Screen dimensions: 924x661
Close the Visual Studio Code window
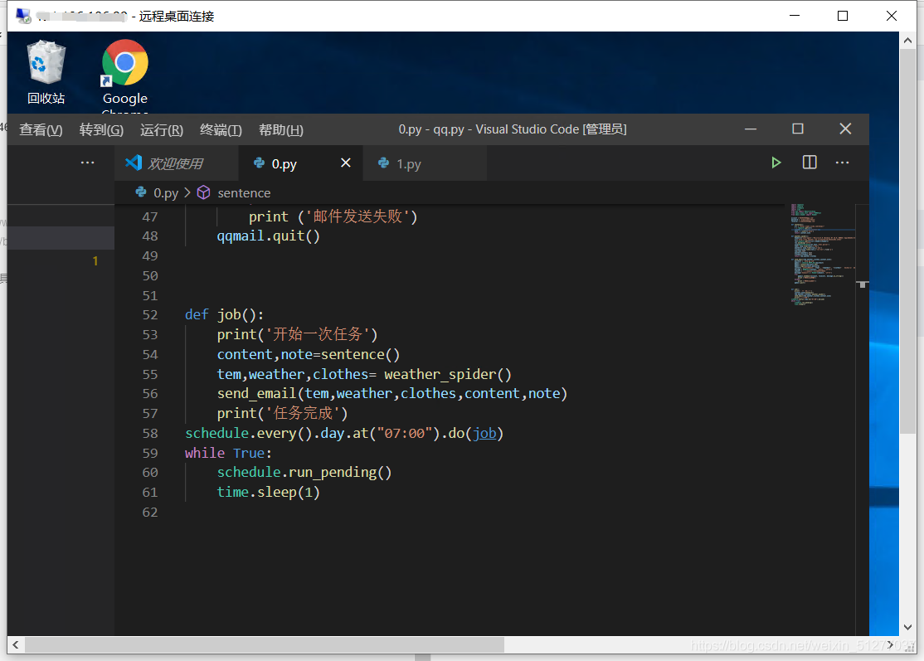pos(845,129)
